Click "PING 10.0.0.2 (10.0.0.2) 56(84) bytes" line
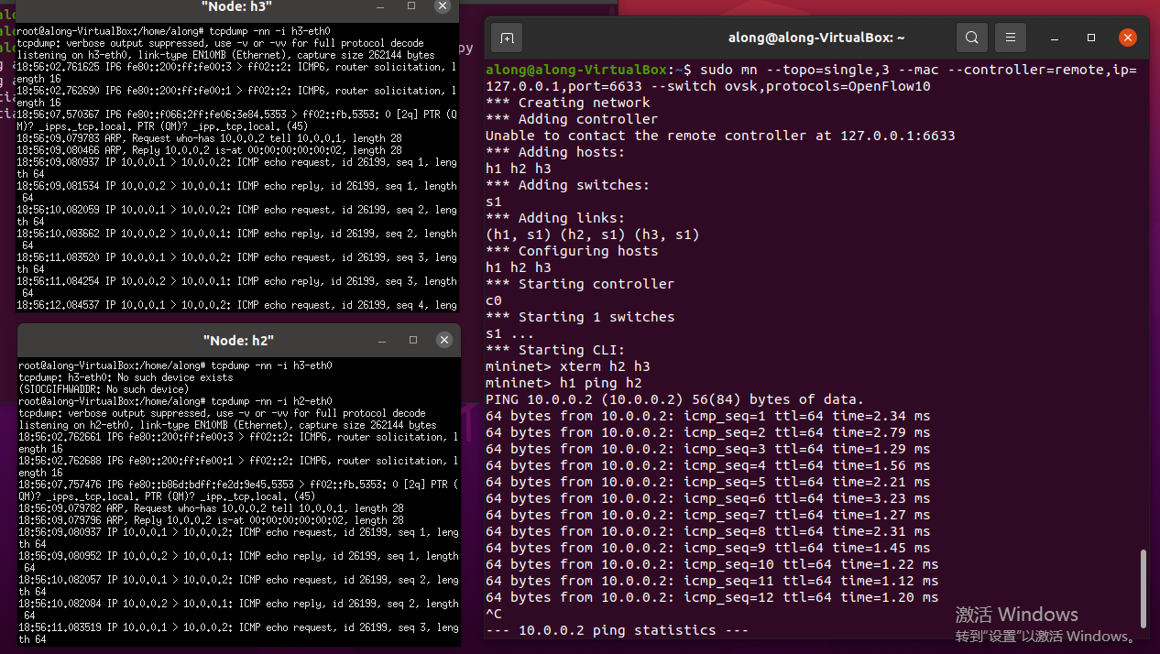The image size is (1160, 654). (x=674, y=399)
